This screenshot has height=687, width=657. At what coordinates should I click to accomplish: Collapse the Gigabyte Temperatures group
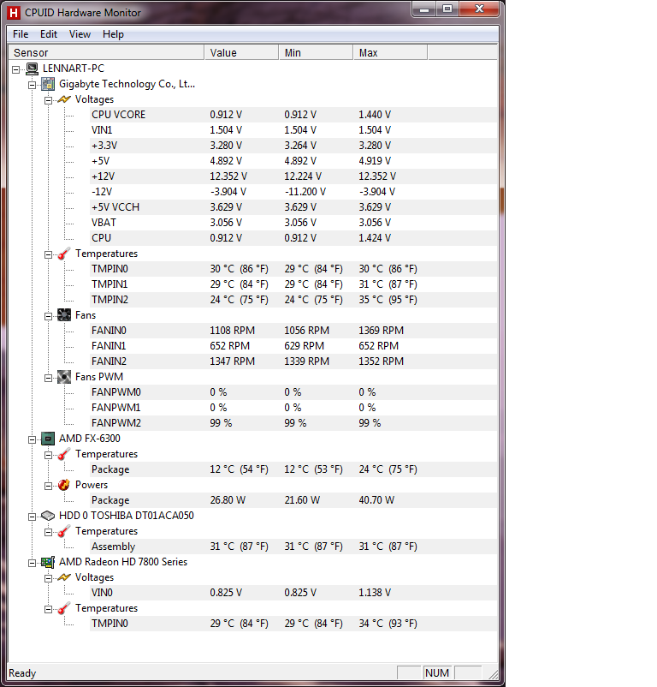[48, 254]
